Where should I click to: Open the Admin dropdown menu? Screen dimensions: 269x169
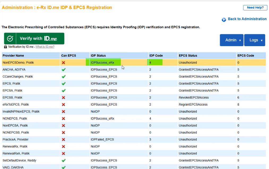pyautogui.click(x=231, y=40)
